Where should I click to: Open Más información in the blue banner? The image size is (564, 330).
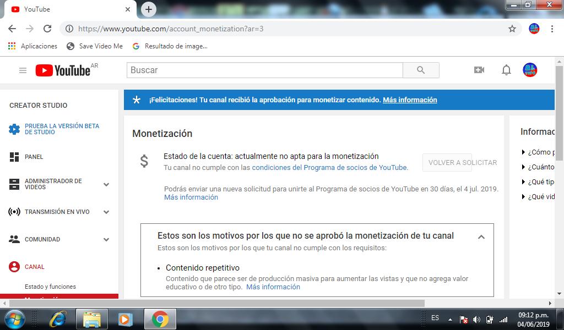coord(410,100)
